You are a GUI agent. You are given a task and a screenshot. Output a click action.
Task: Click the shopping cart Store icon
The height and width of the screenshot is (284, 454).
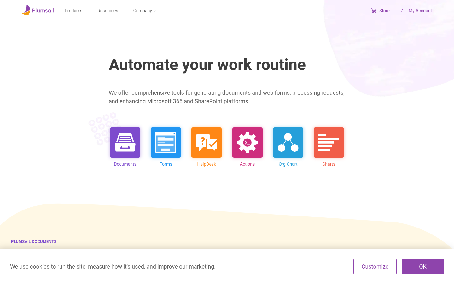pyautogui.click(x=374, y=11)
